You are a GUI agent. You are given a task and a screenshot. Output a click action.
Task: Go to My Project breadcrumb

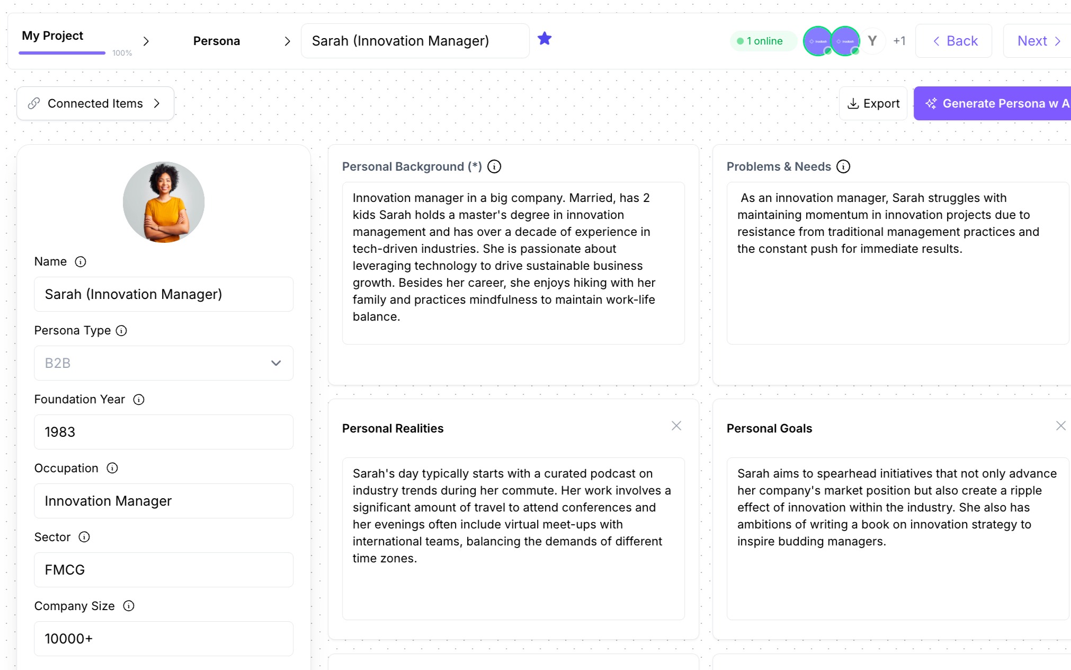point(52,36)
